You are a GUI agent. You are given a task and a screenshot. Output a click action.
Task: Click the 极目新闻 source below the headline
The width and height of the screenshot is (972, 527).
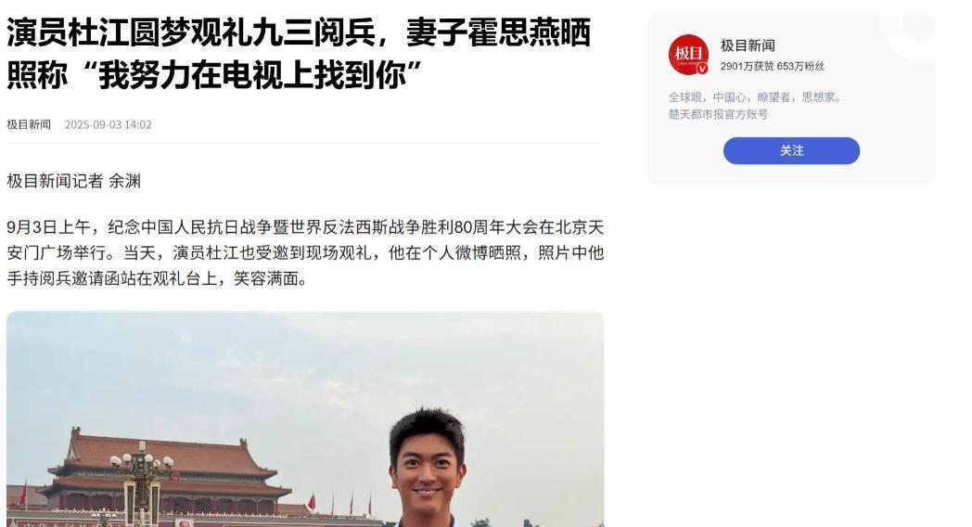tap(29, 124)
